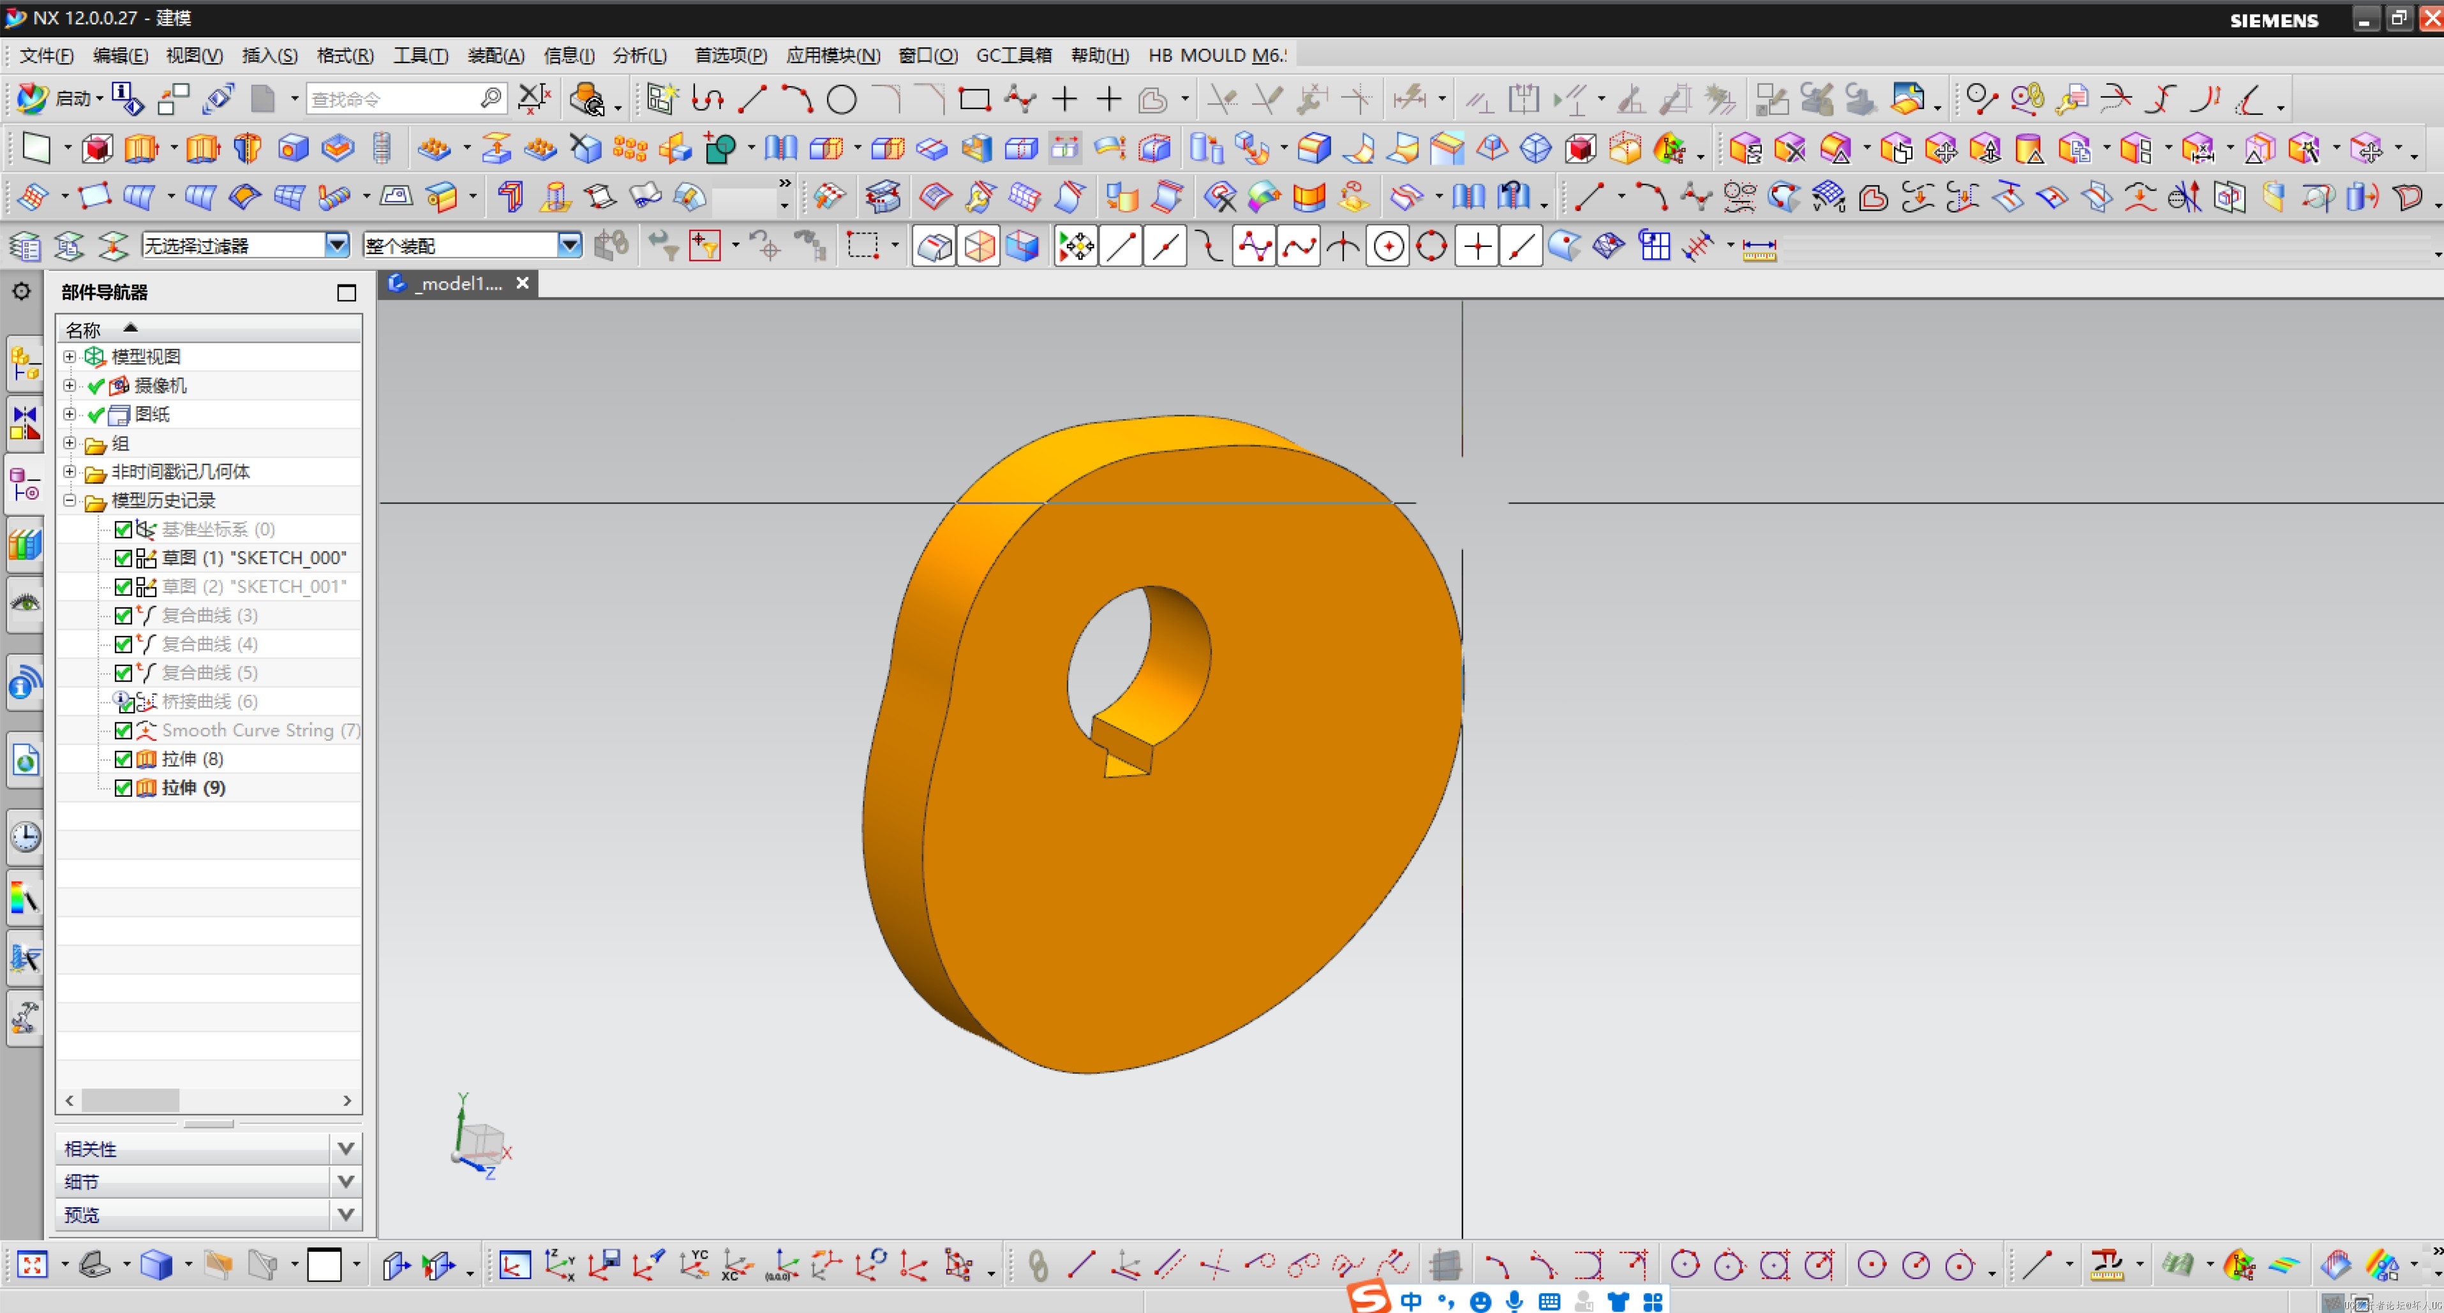Toggle checkbox for 拉伸 (8)

123,759
